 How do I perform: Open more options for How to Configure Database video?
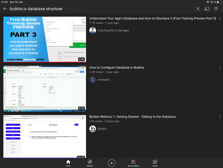[x=220, y=68]
